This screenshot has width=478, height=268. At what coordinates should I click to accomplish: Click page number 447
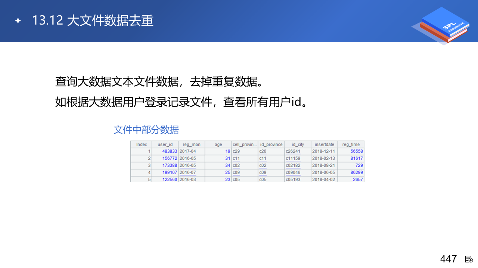point(448,259)
